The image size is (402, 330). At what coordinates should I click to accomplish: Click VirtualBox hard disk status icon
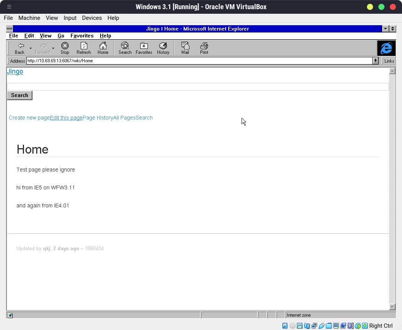pyautogui.click(x=285, y=326)
